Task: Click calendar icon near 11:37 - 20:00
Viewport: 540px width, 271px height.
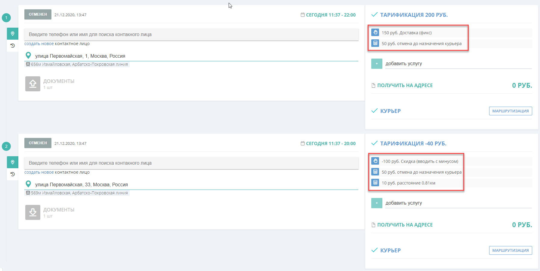Action: click(x=303, y=143)
